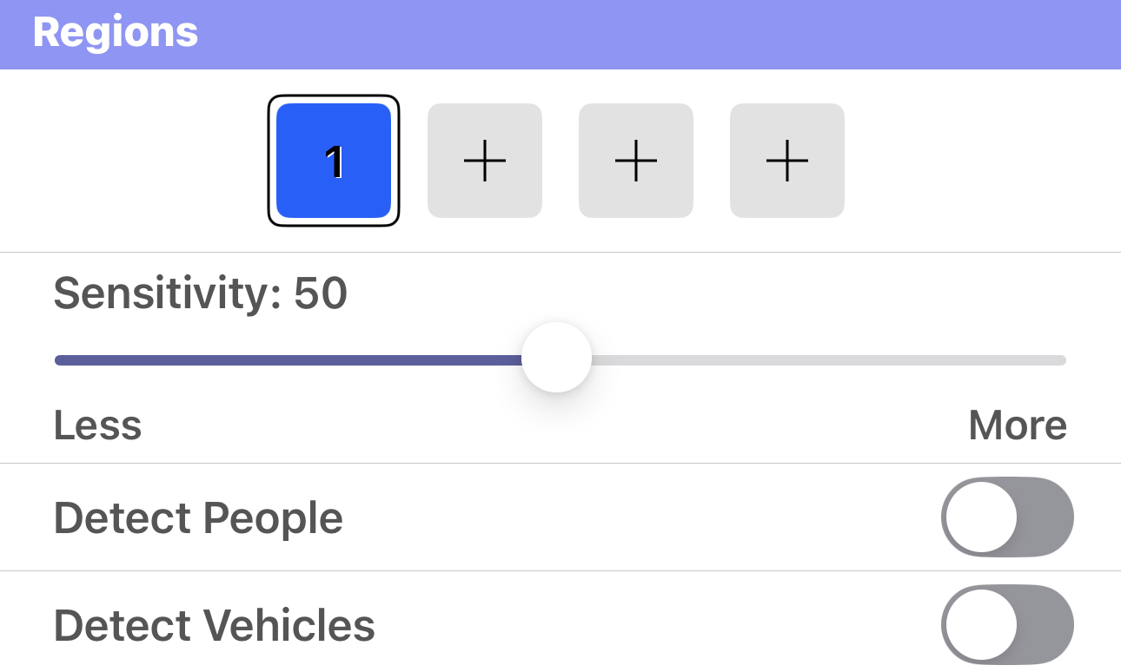Screen dimensions: 1121x672
Task: Click the Detect People label
Action: click(x=198, y=517)
